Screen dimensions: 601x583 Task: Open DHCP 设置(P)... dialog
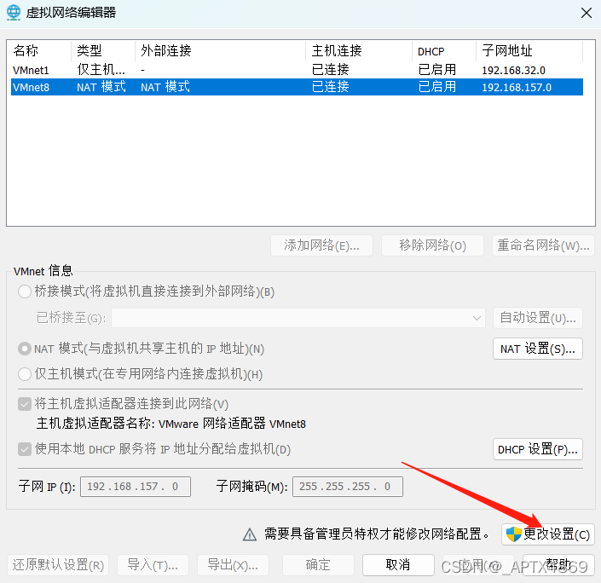click(x=538, y=449)
